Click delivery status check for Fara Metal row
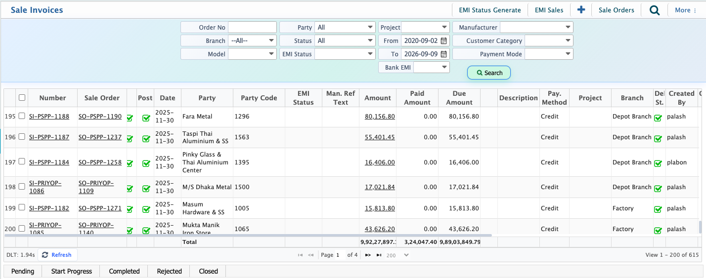 (658, 118)
